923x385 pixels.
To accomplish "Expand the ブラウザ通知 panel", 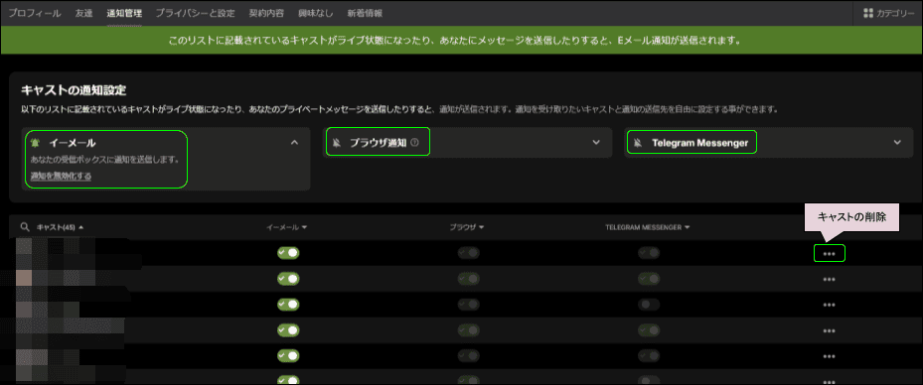I will click(596, 142).
